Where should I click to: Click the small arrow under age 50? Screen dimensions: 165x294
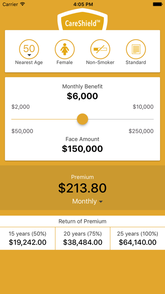[x=29, y=55]
